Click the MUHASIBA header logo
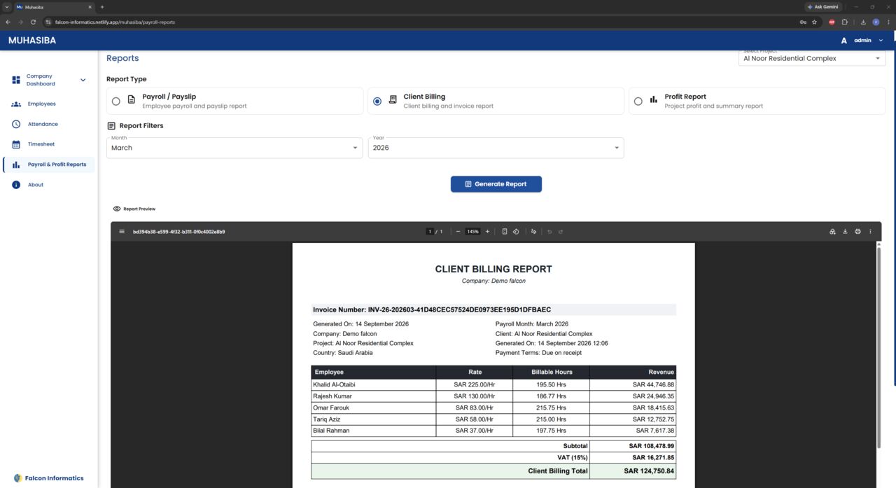This screenshot has width=896, height=488. [32, 41]
